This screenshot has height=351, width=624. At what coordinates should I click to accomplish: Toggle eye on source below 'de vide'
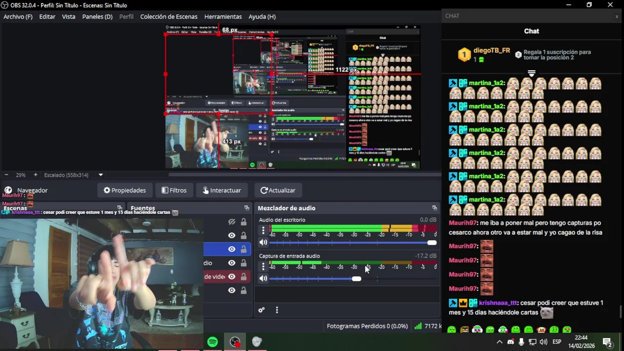tap(232, 290)
